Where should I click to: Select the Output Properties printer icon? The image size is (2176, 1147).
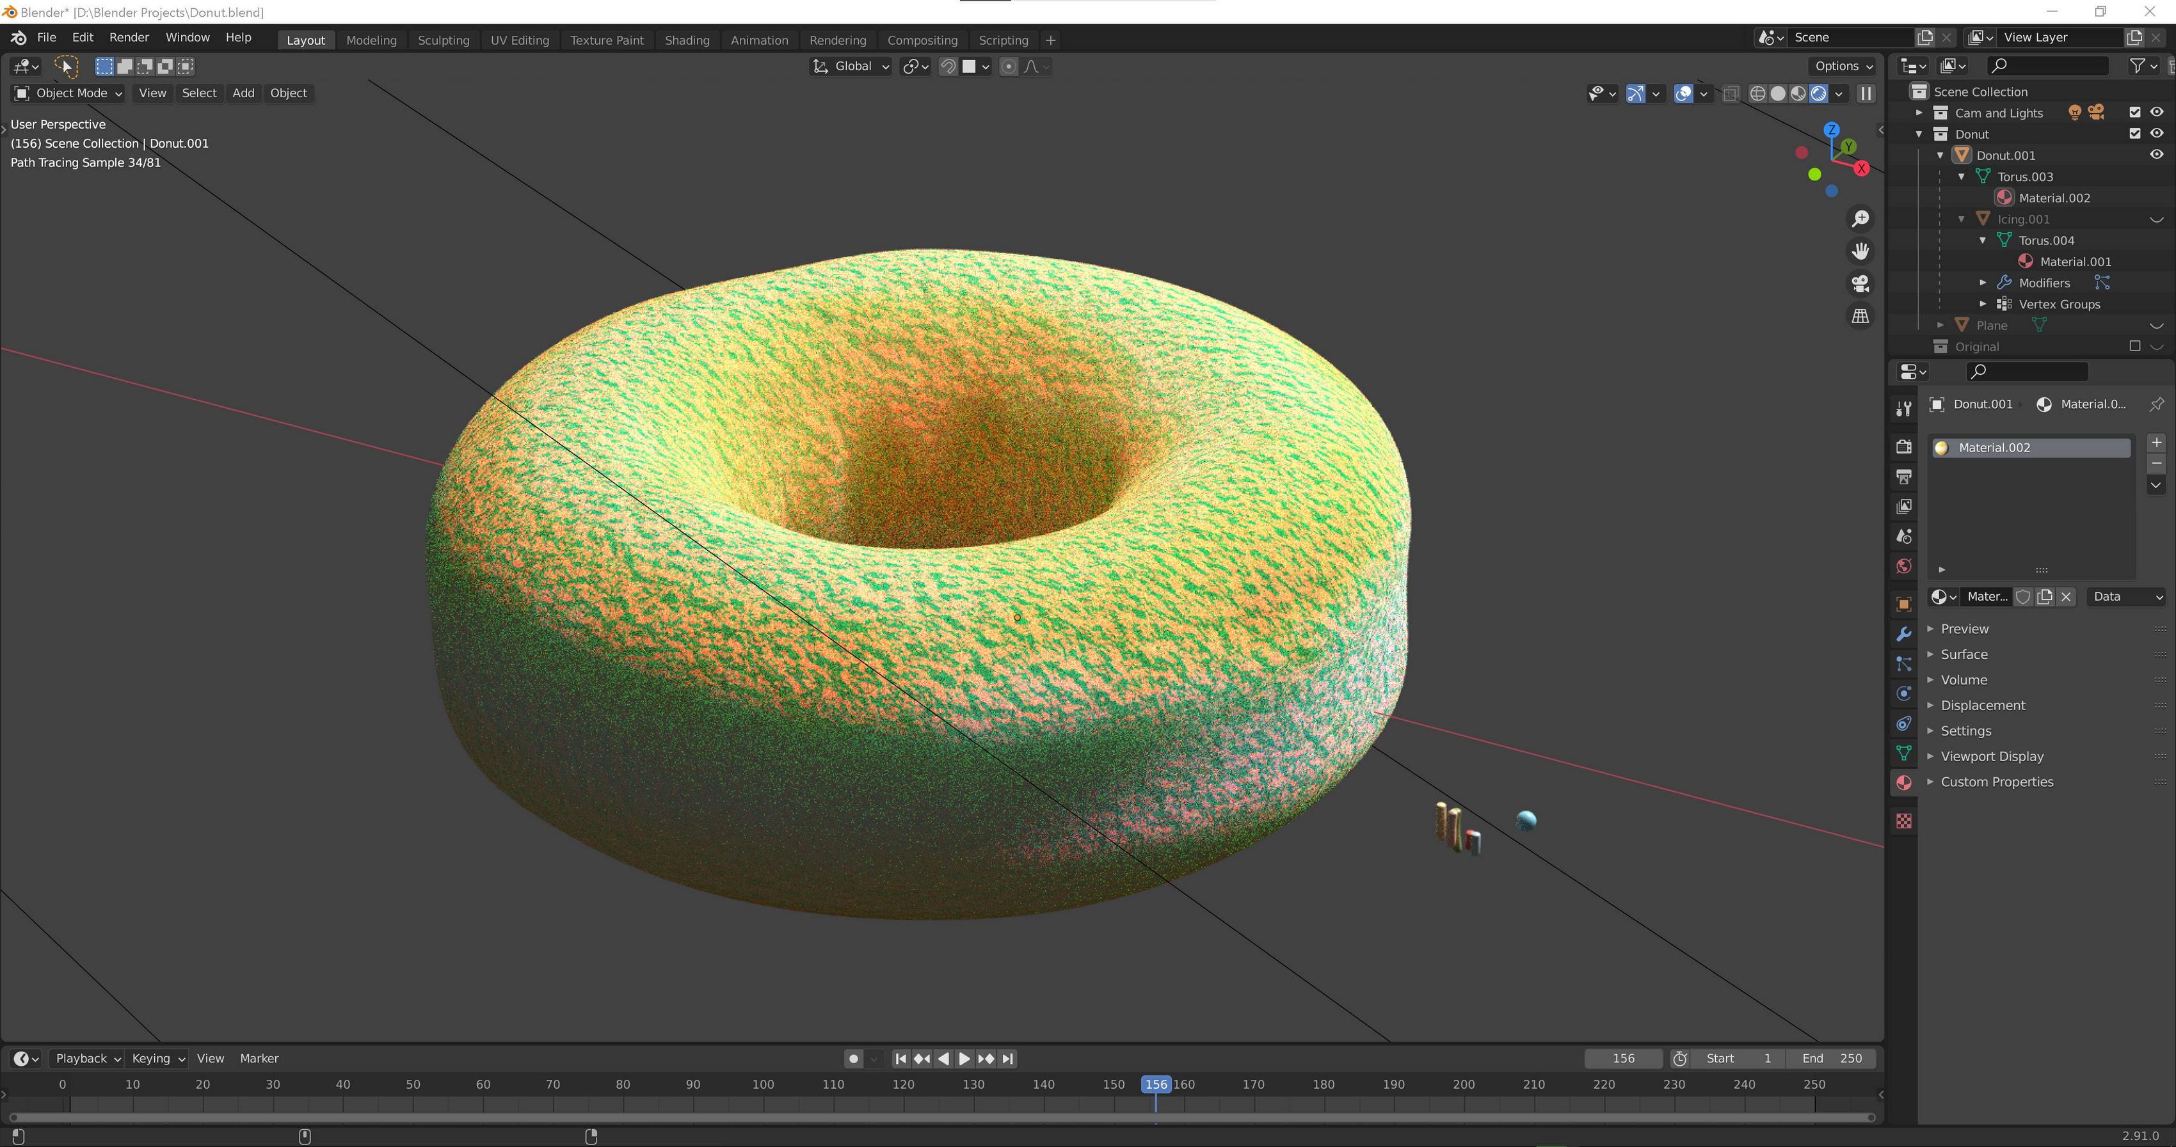1904,477
